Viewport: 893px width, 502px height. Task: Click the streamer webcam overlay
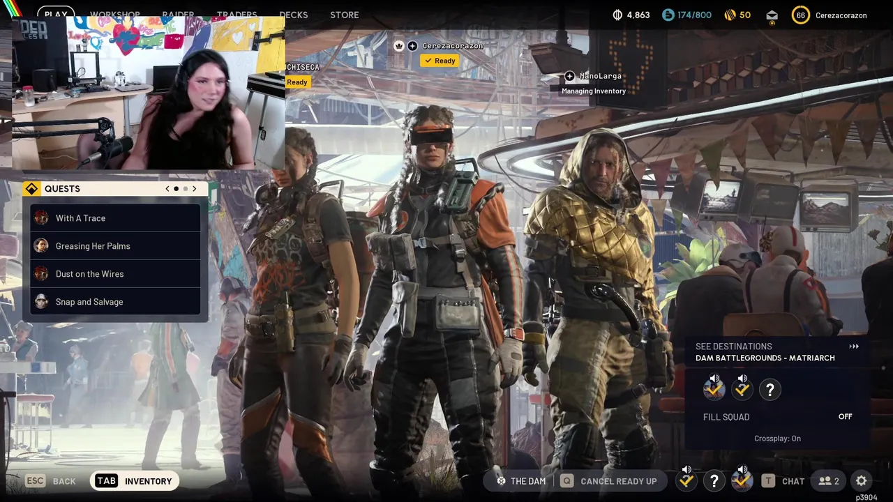148,92
